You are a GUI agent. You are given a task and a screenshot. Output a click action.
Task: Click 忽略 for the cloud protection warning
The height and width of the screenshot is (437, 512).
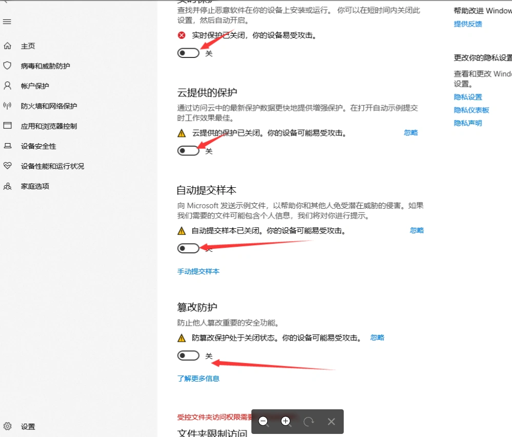click(411, 132)
